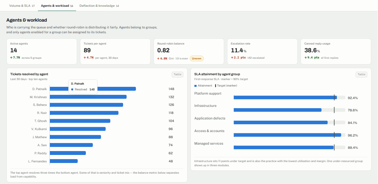The height and width of the screenshot is (184, 378).
Task: Select the V. Kulkarni bar
Action: point(78,129)
